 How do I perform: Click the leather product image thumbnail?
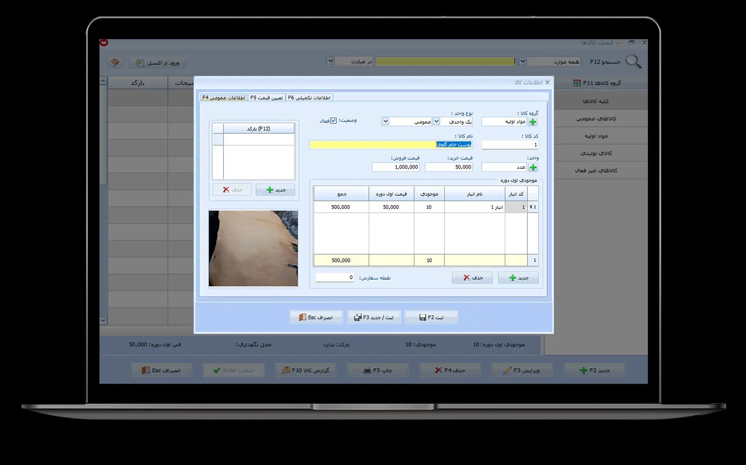(253, 248)
